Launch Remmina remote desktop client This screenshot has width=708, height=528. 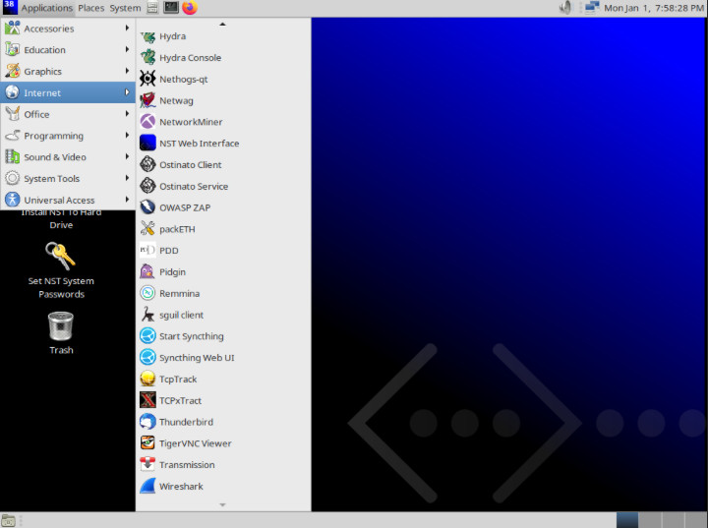point(223,294)
